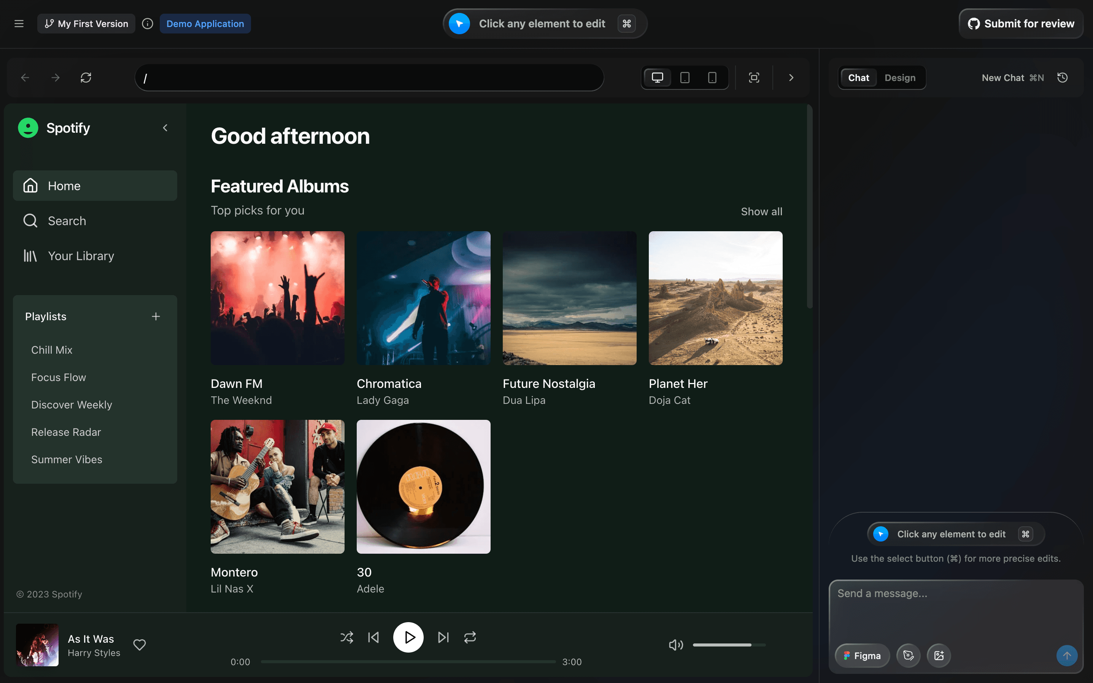Open the Planet Her album cover
The height and width of the screenshot is (683, 1093).
pyautogui.click(x=715, y=298)
